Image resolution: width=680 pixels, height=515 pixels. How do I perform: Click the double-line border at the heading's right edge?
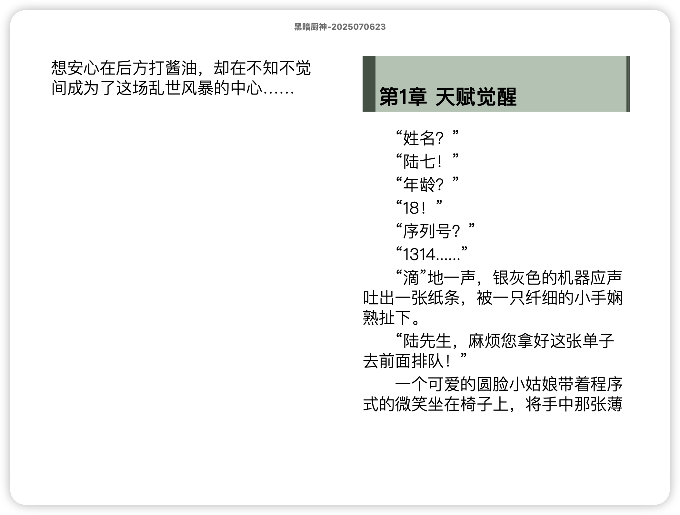point(628,84)
